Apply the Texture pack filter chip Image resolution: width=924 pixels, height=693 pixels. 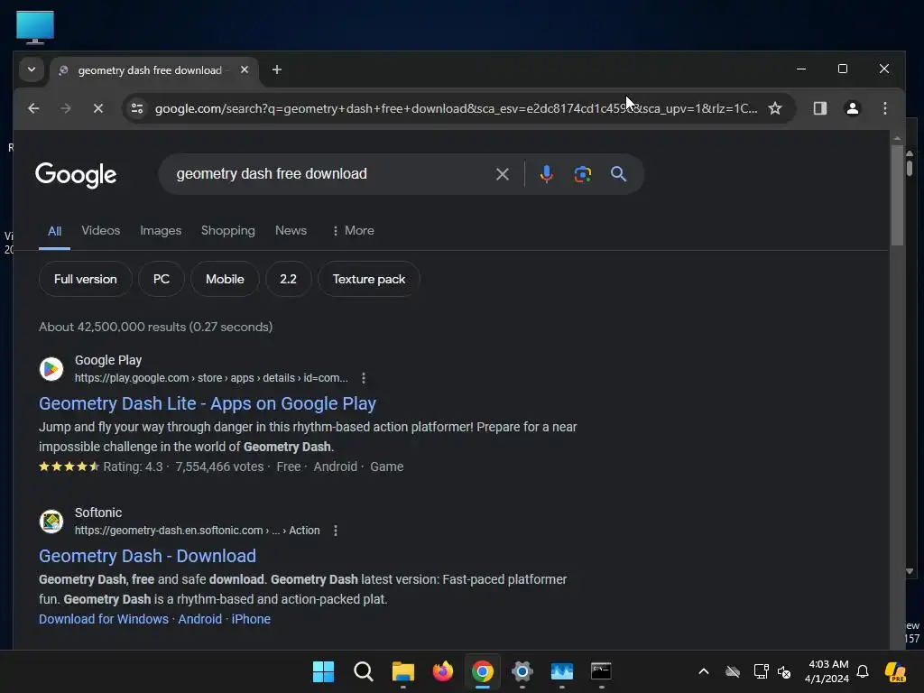point(369,280)
